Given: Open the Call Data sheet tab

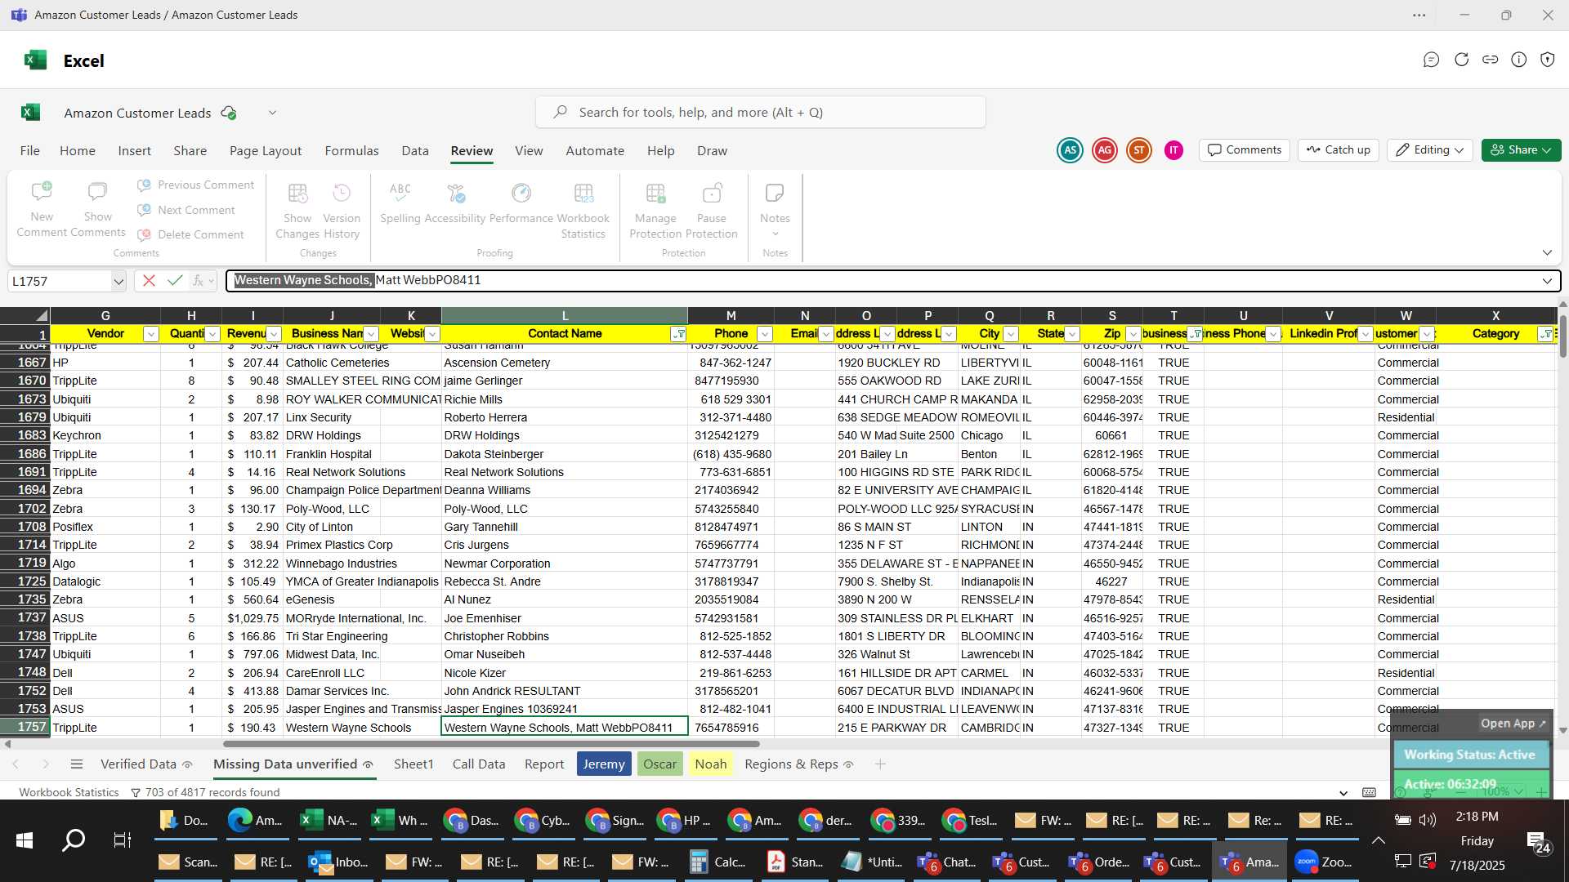Looking at the screenshot, I should (479, 764).
